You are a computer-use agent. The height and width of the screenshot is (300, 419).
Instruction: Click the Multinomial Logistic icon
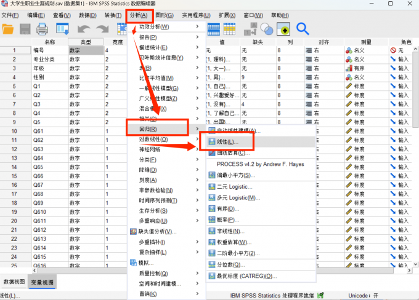212,197
